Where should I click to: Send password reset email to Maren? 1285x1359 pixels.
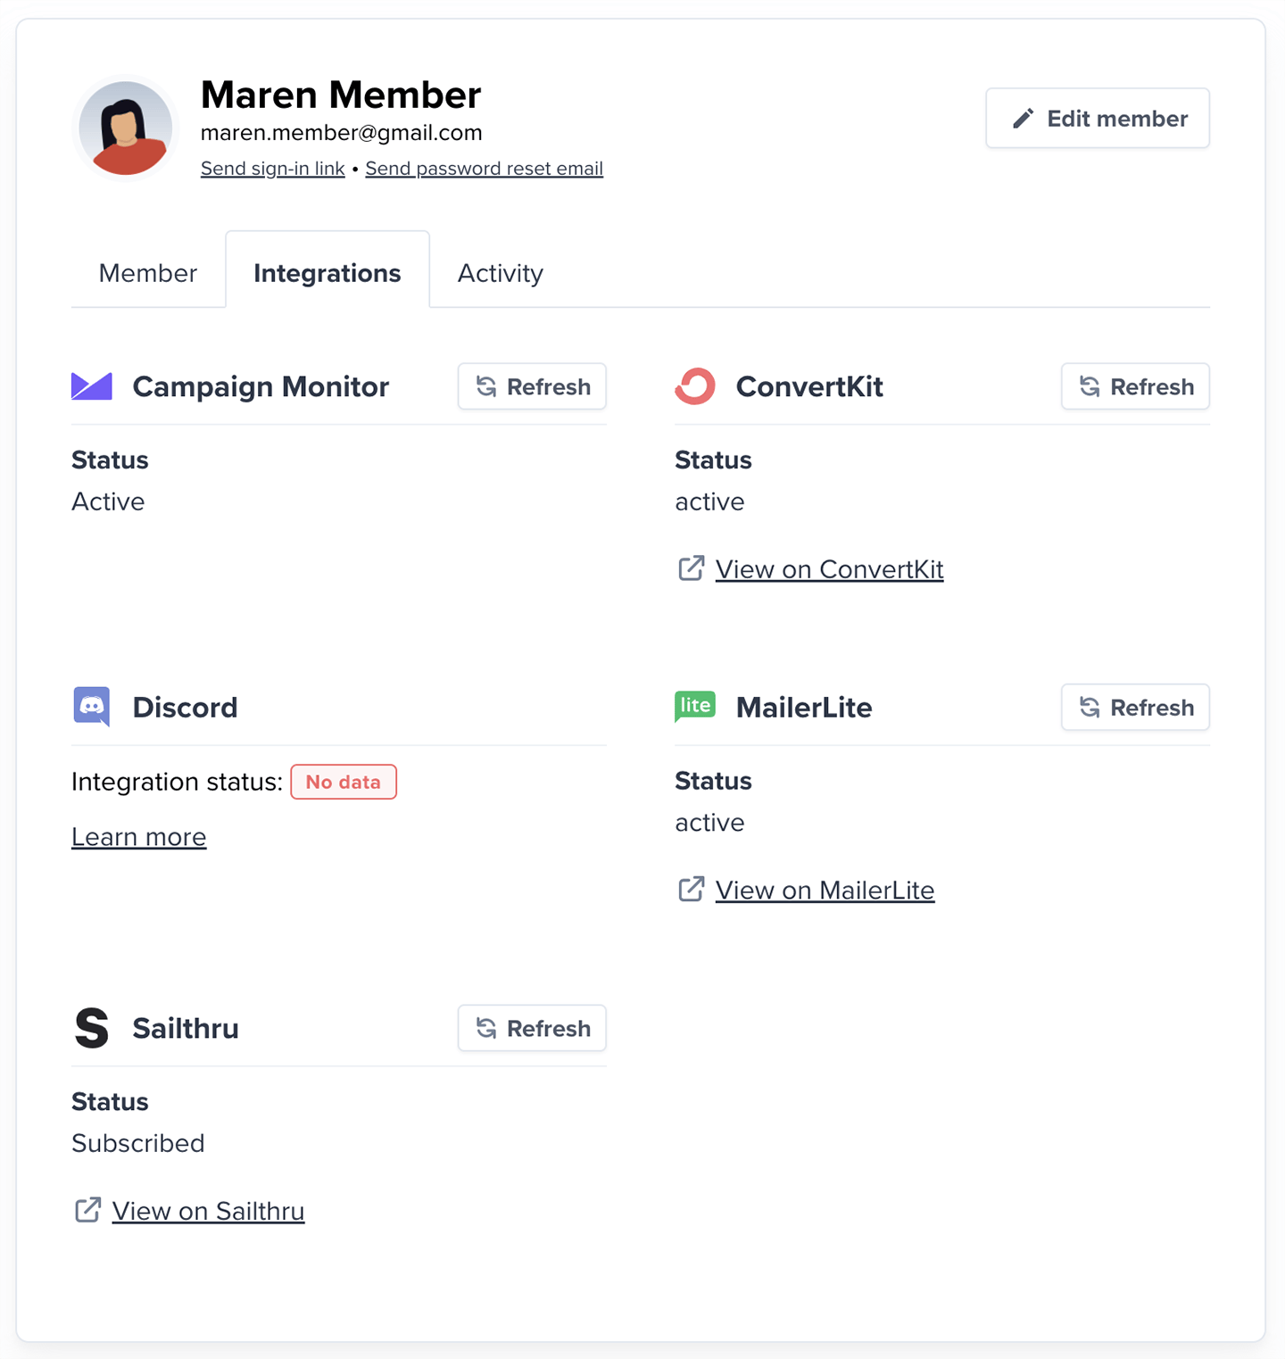(x=484, y=168)
